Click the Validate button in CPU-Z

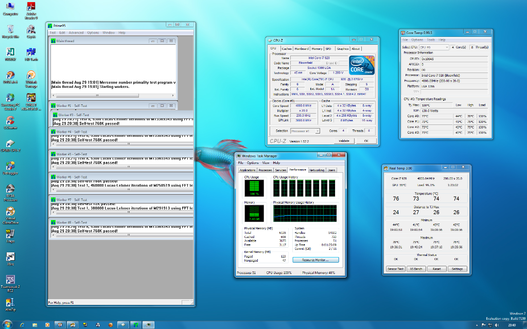344,141
